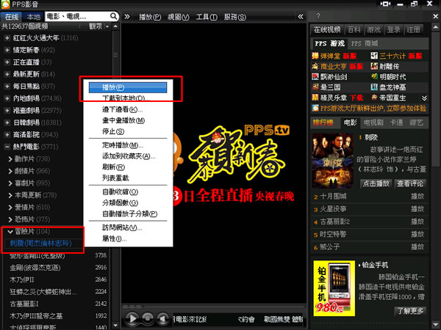Viewport: 441px width, 330px height.
Task: Choose 畫中畫播放(M) in context menu
Action: (x=128, y=120)
